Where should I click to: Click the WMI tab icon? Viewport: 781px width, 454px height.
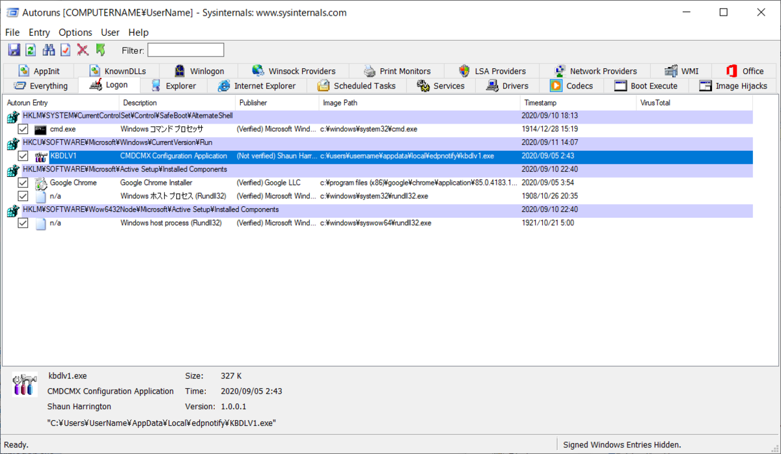(670, 71)
